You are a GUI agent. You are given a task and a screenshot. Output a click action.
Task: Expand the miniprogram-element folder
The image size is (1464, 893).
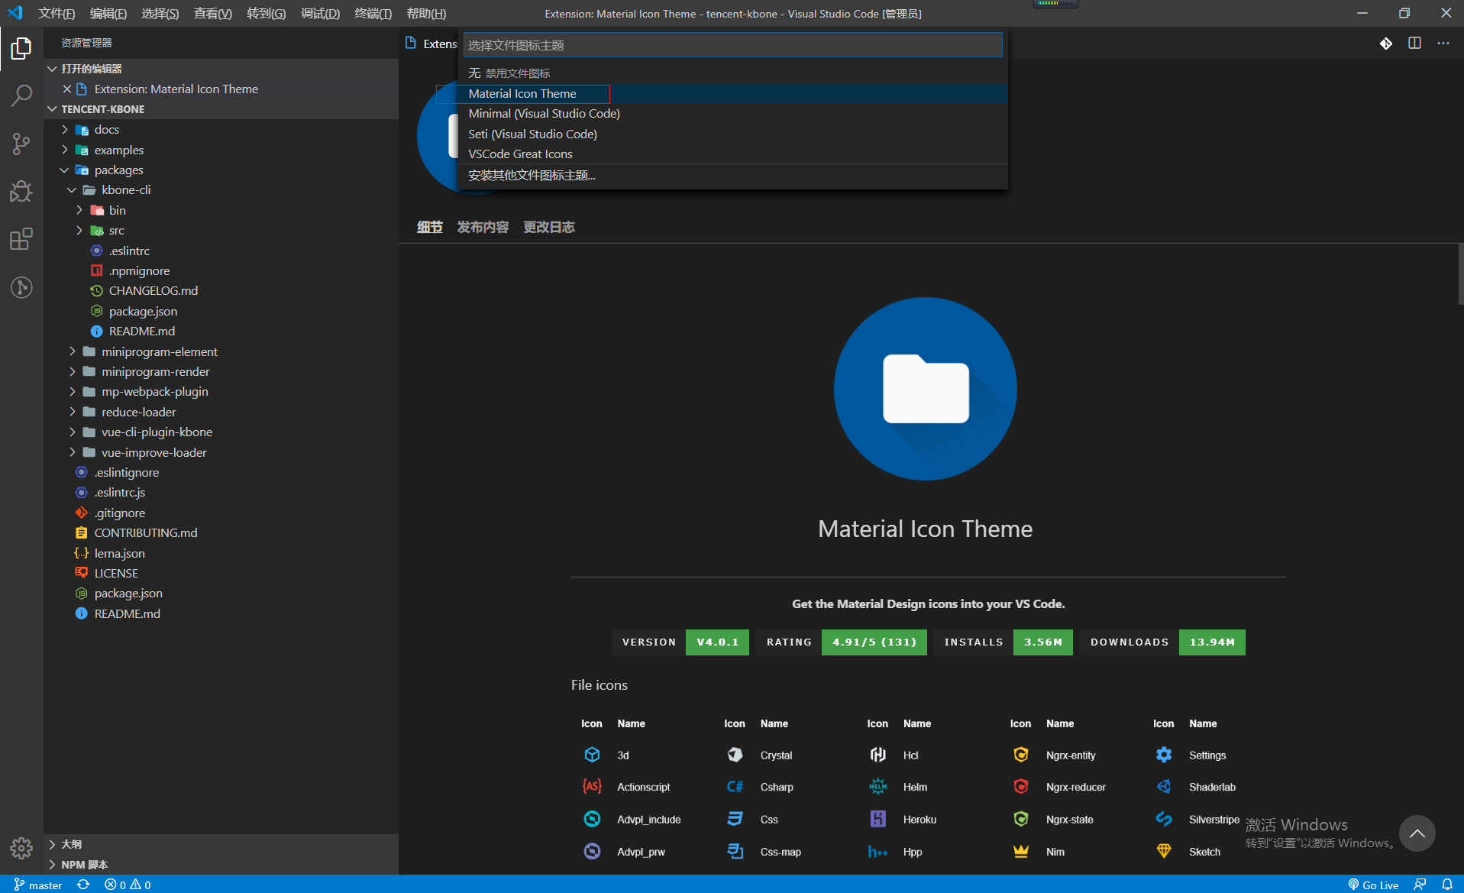pyautogui.click(x=159, y=351)
